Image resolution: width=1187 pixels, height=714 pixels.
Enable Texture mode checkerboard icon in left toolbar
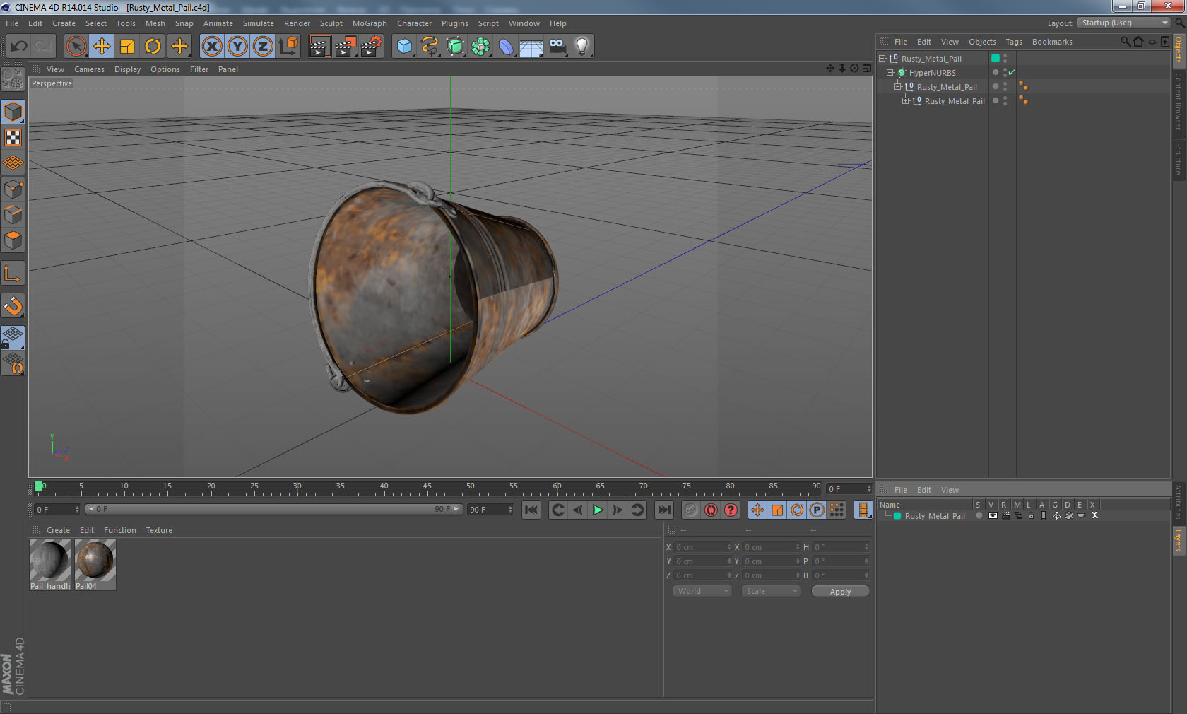point(13,138)
